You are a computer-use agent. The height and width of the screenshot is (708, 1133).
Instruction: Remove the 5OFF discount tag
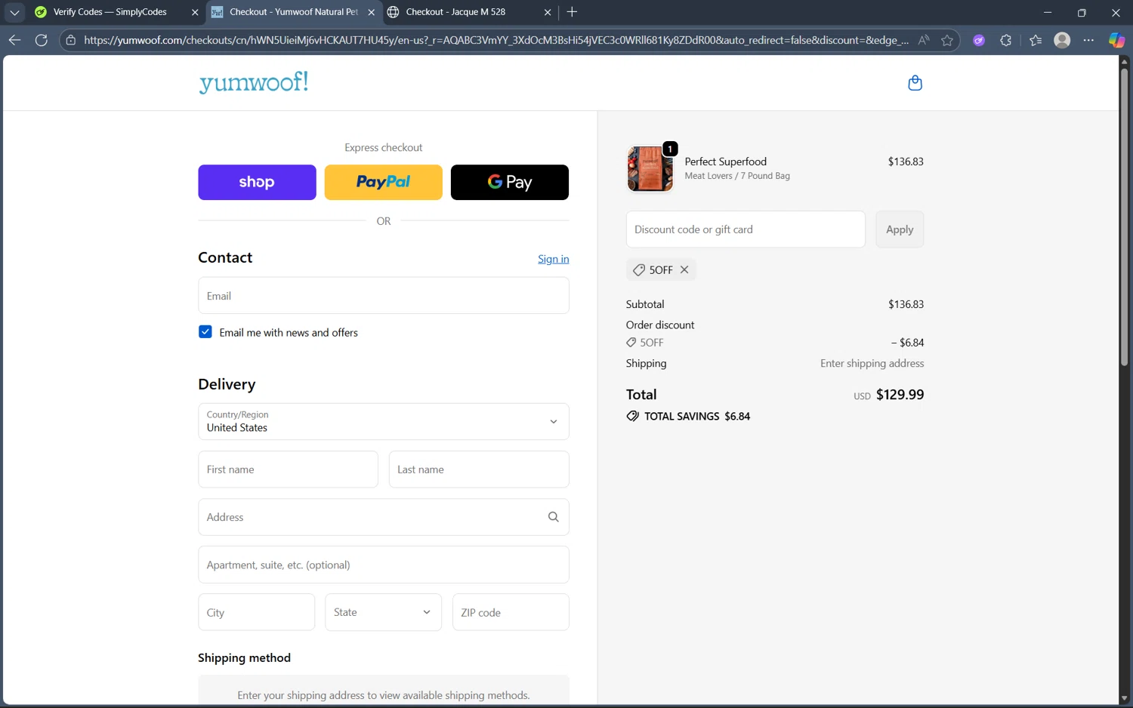(684, 269)
